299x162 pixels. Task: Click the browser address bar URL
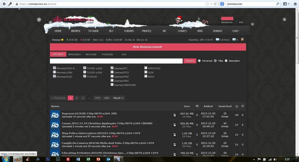(x=38, y=4)
